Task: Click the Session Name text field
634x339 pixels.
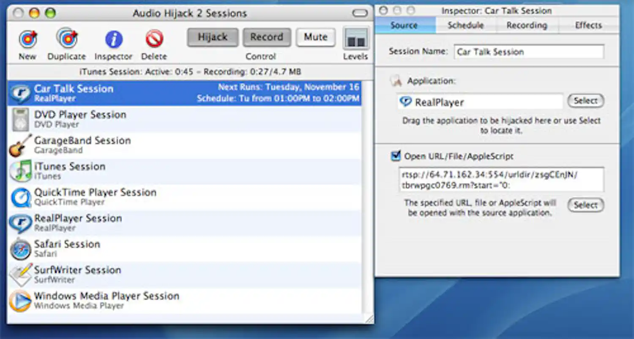Action: [x=529, y=52]
